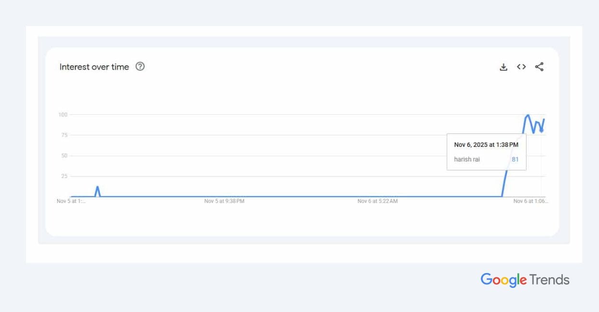Screen dimensions: 599x312
Task: Click the "Nov 6 at 5:22 AM" axis label
Action: point(377,201)
